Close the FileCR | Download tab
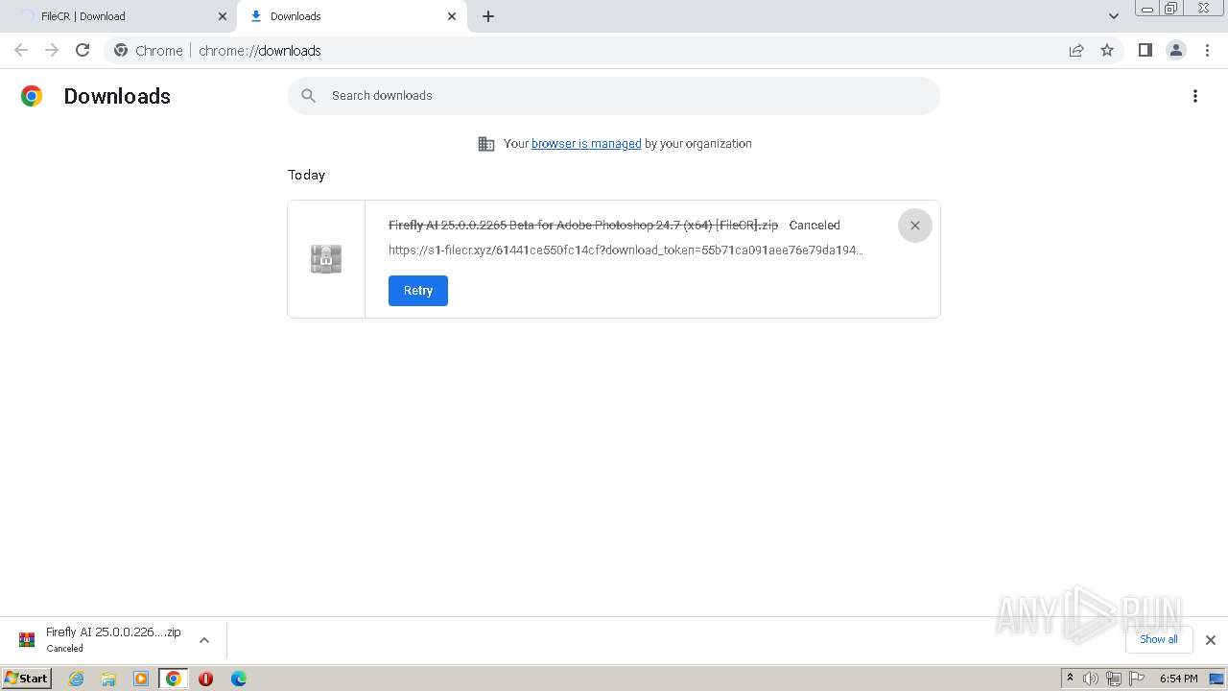Viewport: 1228px width, 691px height. 223,16
